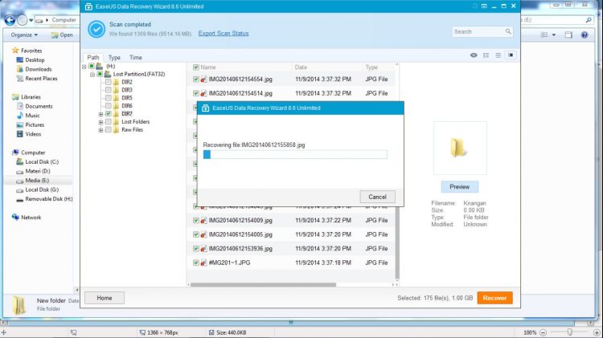Sort files by Date column header
This screenshot has width=603, height=338.
click(x=301, y=67)
